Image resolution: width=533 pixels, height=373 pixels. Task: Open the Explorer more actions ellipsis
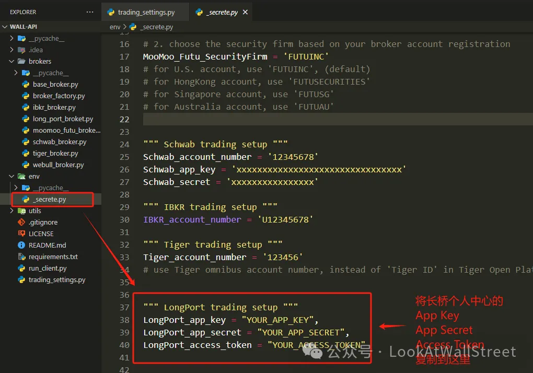click(90, 12)
